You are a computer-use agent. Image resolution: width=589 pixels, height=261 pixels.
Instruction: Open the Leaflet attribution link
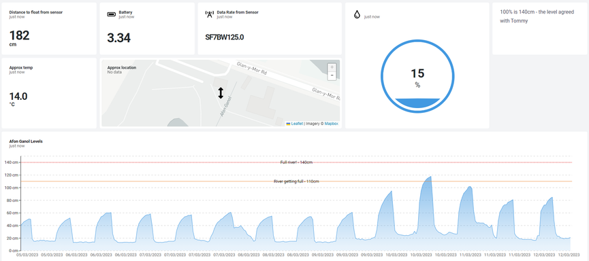click(x=297, y=124)
